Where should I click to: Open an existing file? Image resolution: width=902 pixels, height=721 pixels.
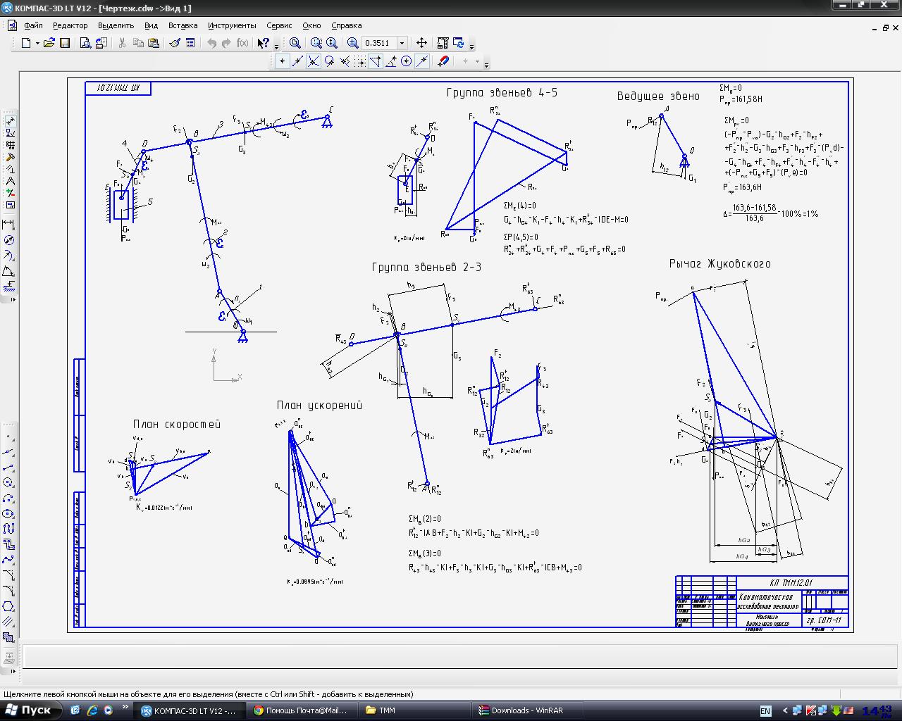pyautogui.click(x=49, y=43)
